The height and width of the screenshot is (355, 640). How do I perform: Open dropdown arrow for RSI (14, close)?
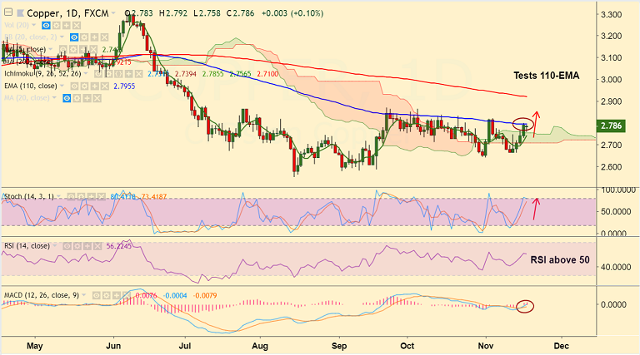coord(55,245)
